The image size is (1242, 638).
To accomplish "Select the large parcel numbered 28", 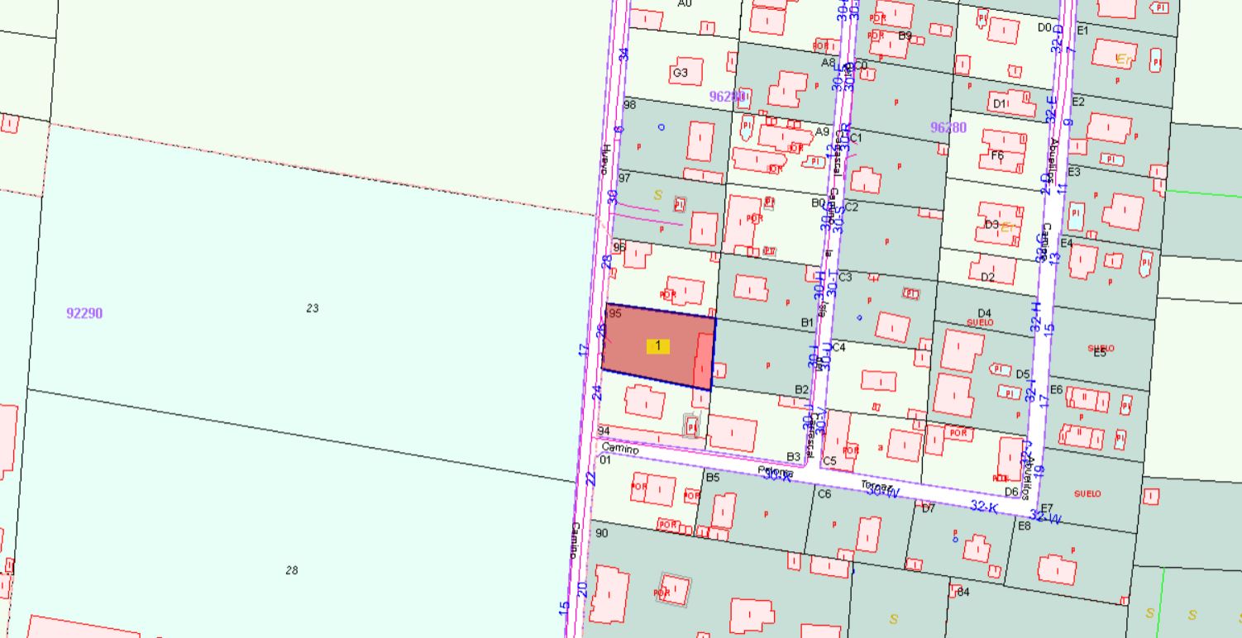I will coord(291,570).
